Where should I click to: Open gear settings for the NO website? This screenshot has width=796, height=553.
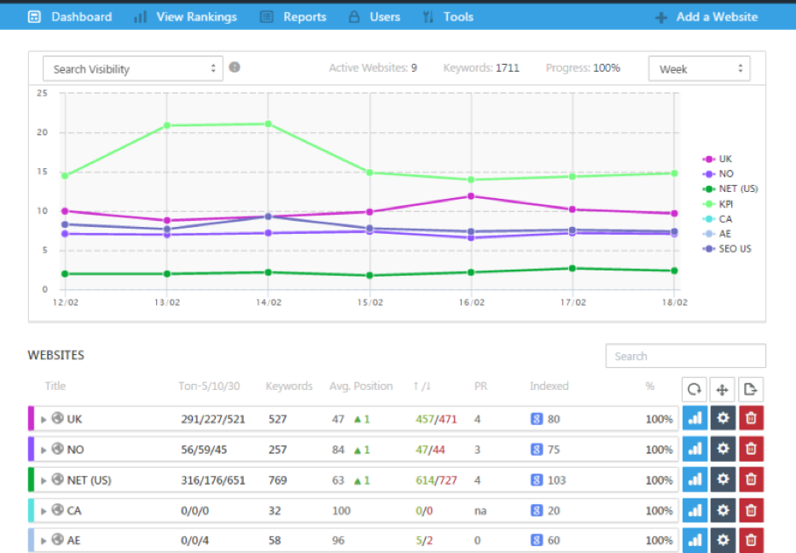click(723, 450)
